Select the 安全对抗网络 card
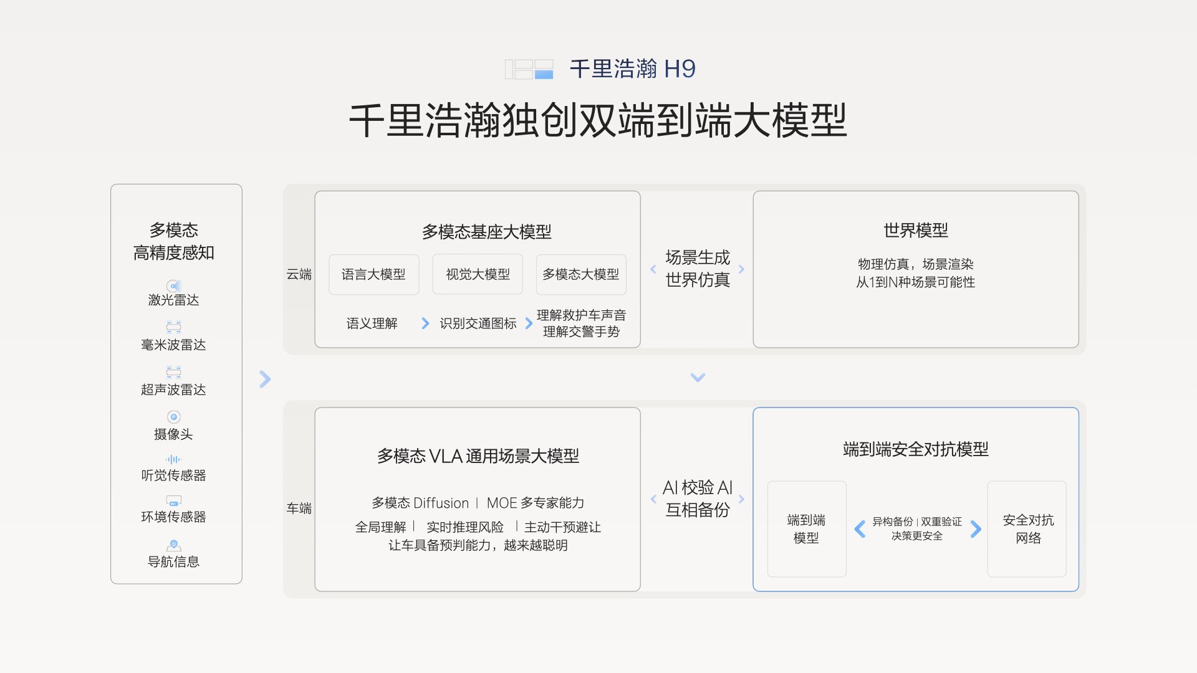Viewport: 1197px width, 673px height. coord(1027,529)
